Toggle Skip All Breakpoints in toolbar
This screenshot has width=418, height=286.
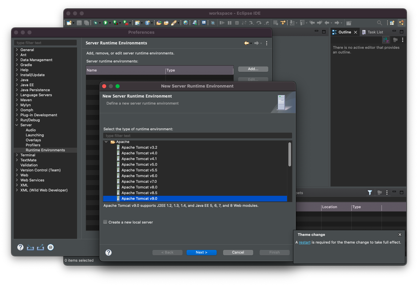213,23
